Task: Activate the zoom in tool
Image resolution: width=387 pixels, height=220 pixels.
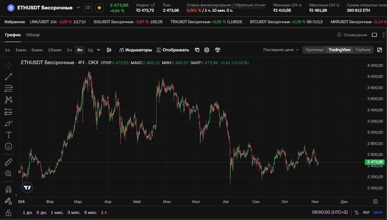Action: point(8,174)
